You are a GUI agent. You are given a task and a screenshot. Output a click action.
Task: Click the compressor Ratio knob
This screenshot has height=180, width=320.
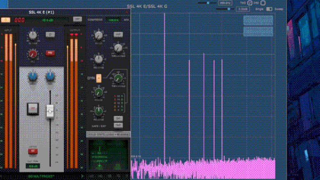98,35
